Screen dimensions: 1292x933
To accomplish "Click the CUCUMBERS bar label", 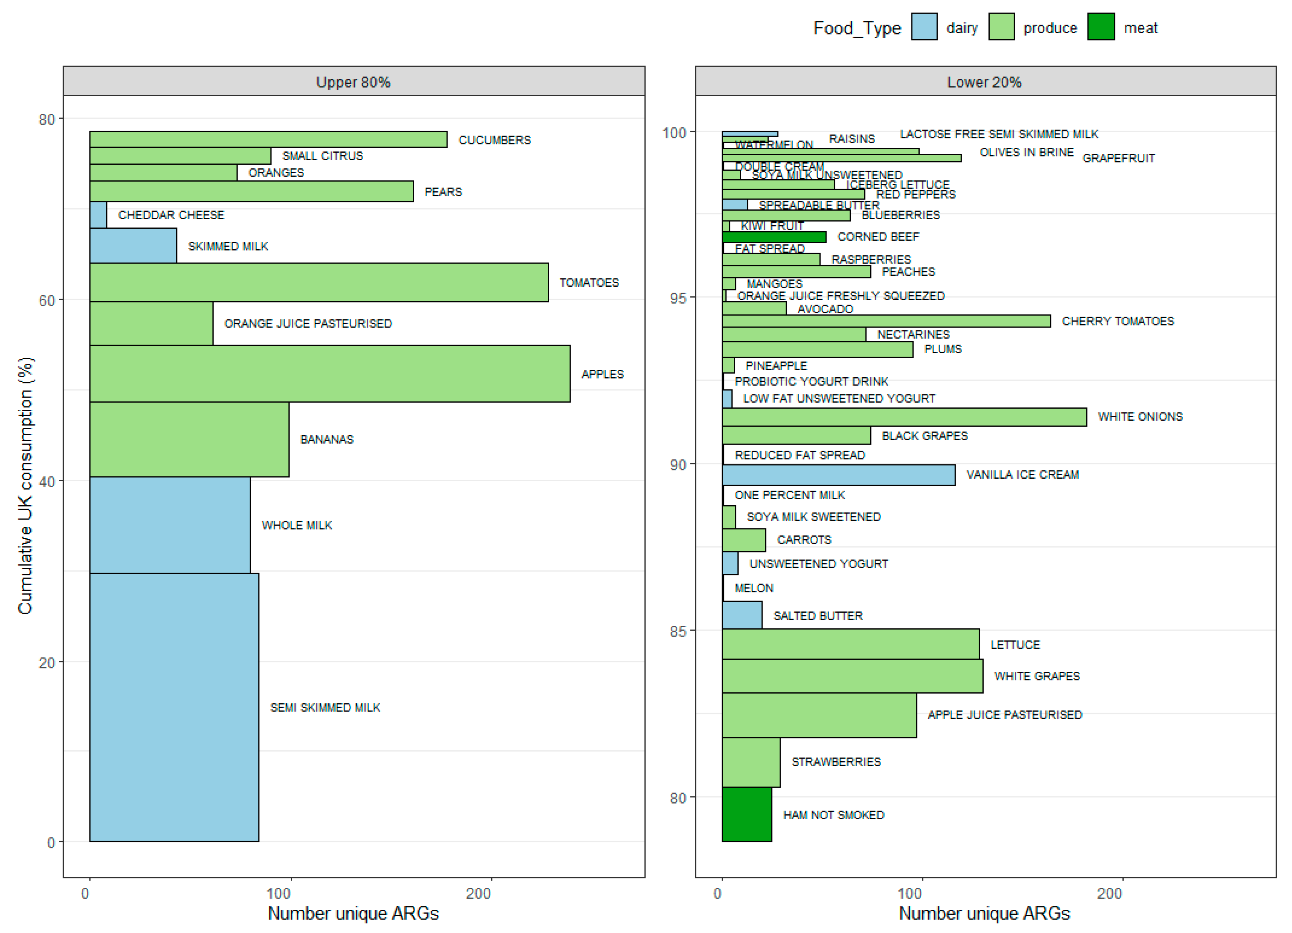I will 495,140.
